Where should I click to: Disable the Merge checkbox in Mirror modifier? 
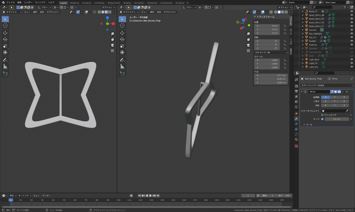tap(323, 119)
